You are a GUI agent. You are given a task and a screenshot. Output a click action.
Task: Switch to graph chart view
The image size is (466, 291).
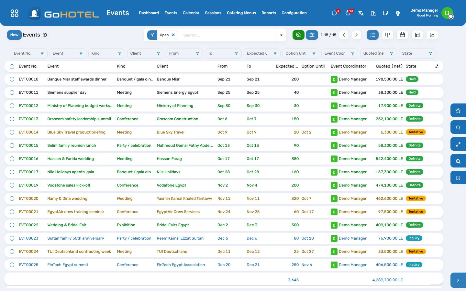point(432,35)
